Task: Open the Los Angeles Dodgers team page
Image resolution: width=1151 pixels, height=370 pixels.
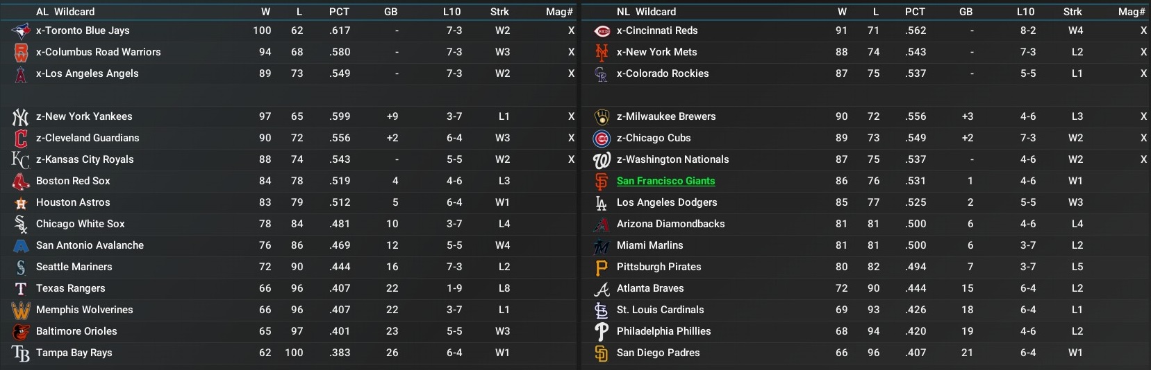Action: (x=666, y=202)
